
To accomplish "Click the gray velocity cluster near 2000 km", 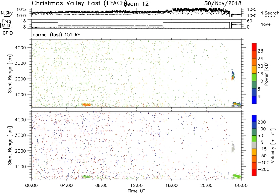I will 233,147.
